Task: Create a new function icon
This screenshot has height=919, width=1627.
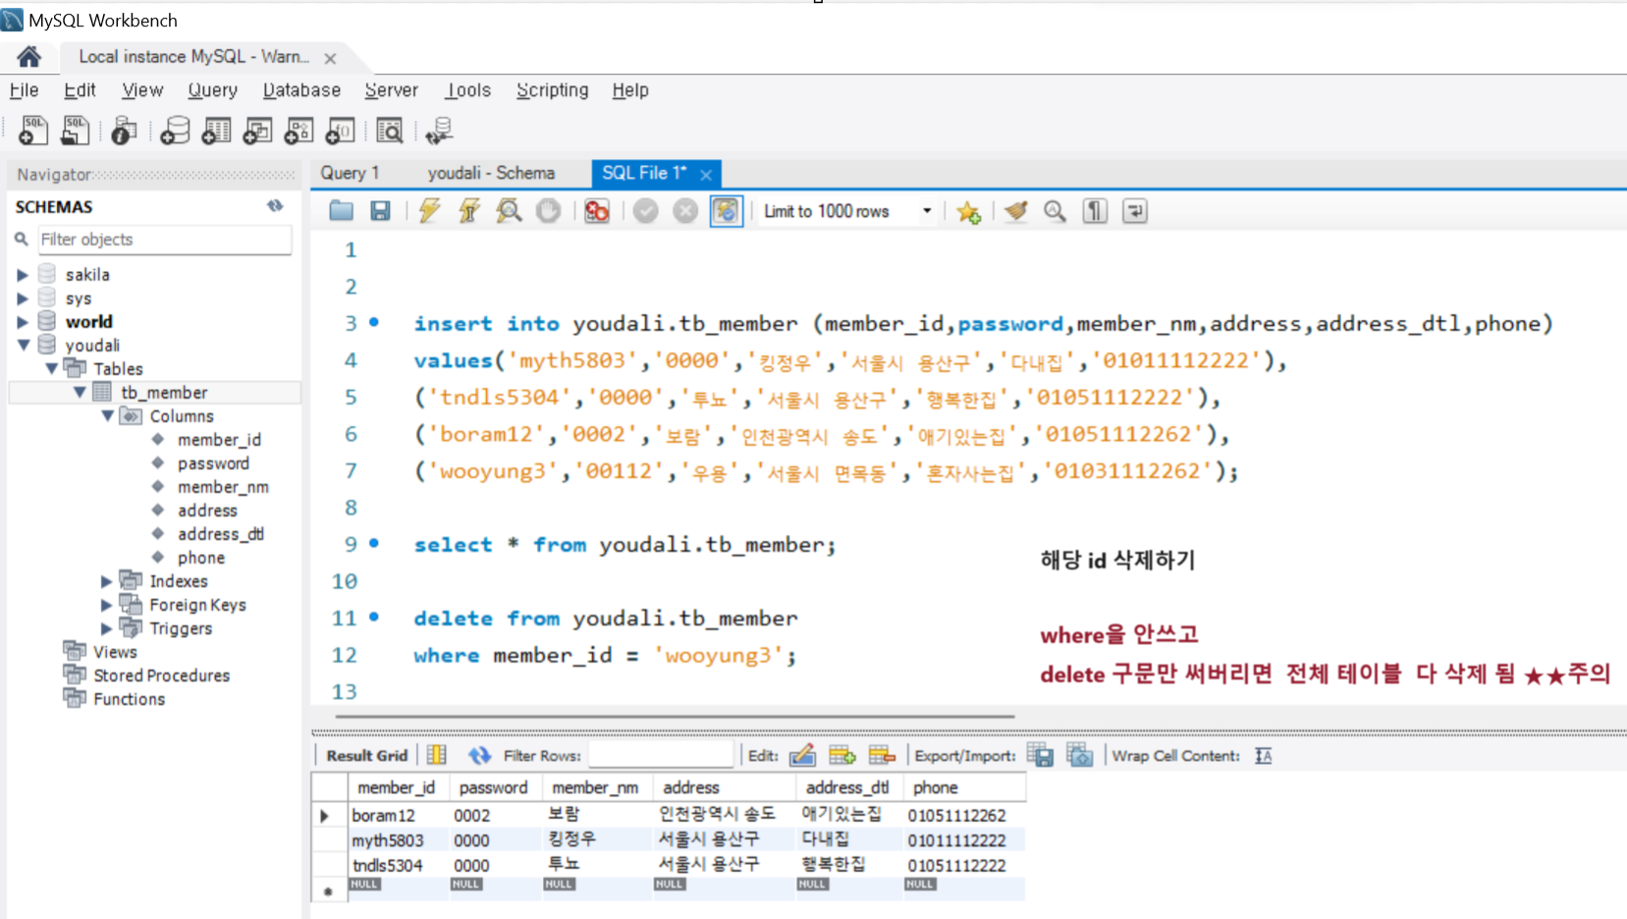Action: (340, 130)
